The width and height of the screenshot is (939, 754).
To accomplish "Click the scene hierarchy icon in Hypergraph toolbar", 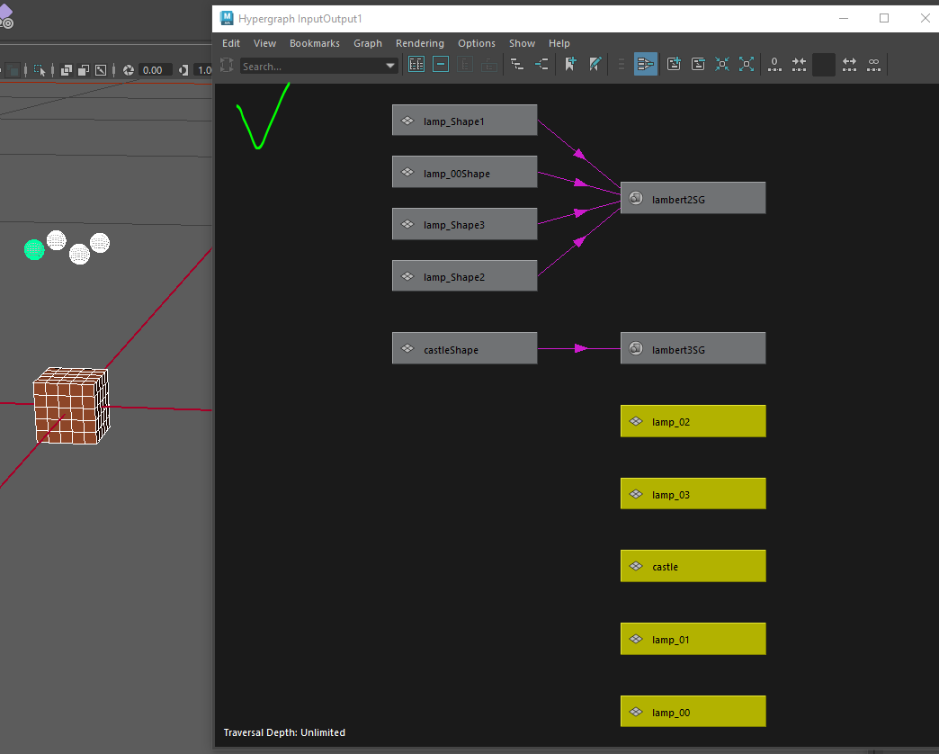I will [517, 65].
